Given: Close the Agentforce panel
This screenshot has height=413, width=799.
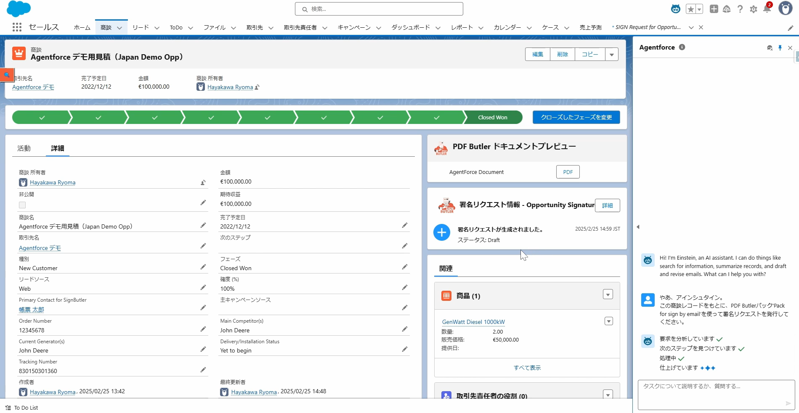Looking at the screenshot, I should click(x=790, y=48).
